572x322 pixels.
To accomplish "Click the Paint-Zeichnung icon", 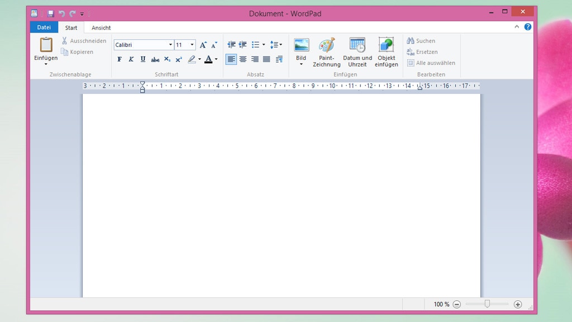I will click(327, 46).
